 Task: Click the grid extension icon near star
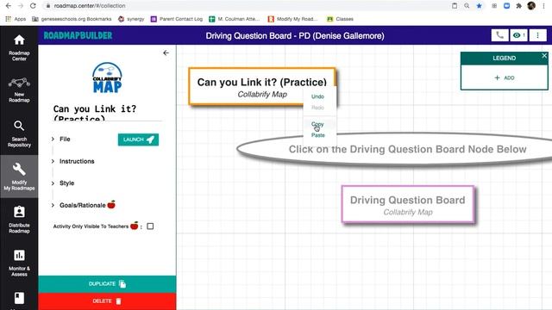coord(494,6)
